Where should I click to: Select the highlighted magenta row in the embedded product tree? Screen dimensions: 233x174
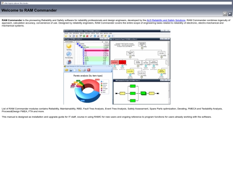pyautogui.click(x=97, y=51)
